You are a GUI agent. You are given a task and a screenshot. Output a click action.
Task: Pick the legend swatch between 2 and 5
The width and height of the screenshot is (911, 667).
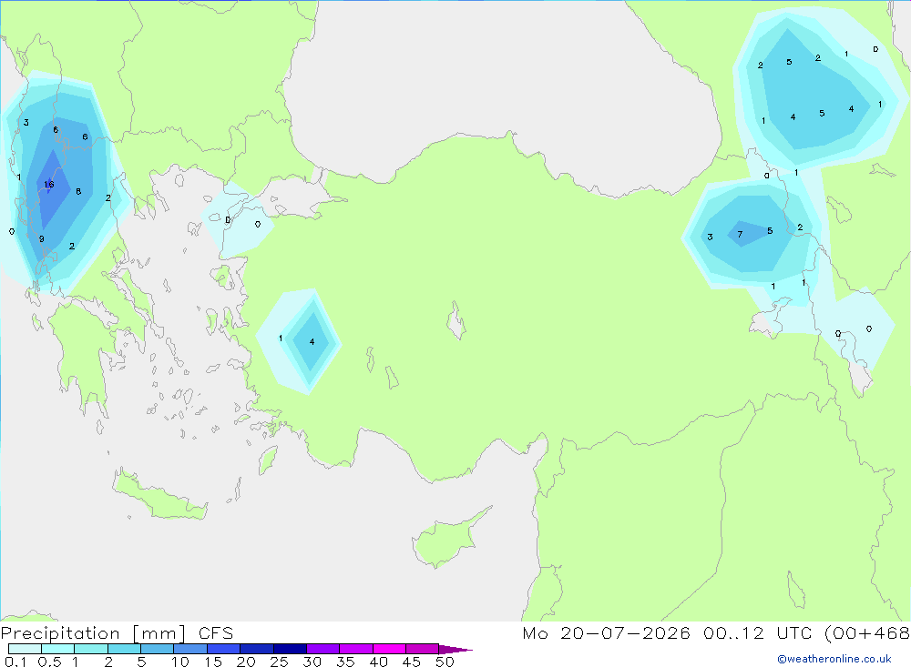click(x=124, y=649)
